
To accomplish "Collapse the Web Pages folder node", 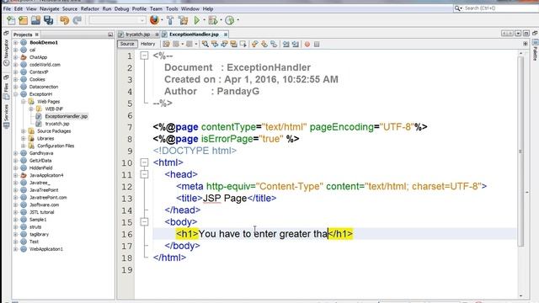I will (23, 102).
